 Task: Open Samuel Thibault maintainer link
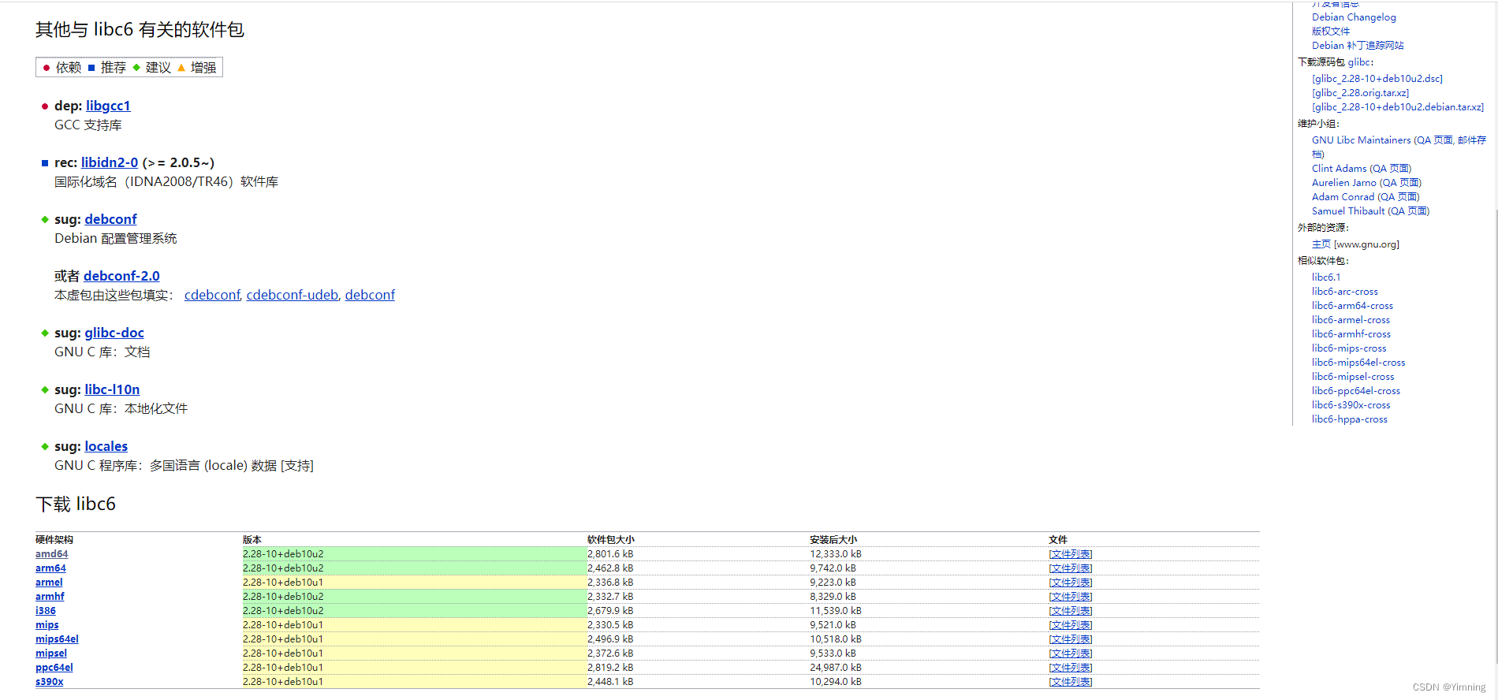(1348, 211)
